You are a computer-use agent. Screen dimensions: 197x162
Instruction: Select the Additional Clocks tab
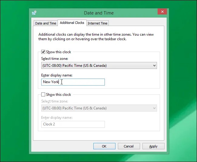click(x=72, y=23)
